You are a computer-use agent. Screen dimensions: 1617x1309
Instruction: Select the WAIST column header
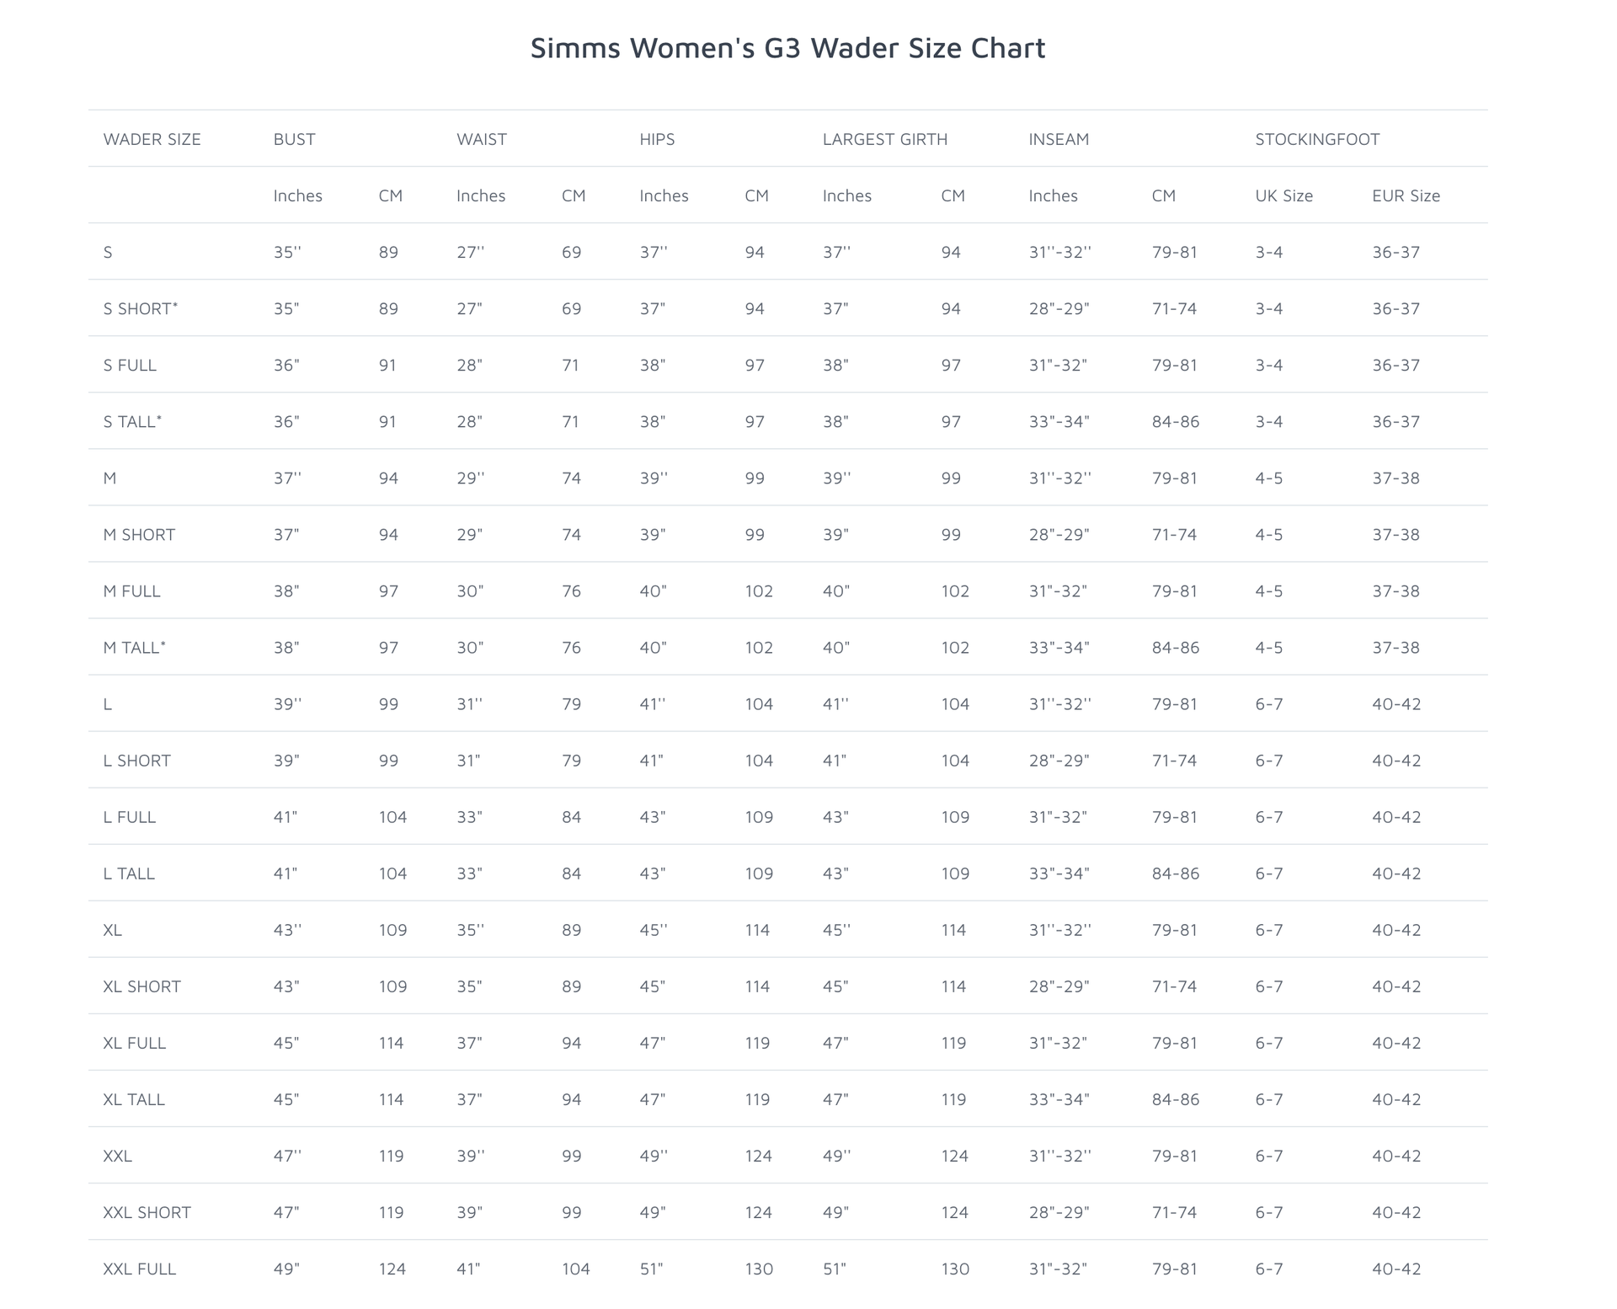coord(481,139)
